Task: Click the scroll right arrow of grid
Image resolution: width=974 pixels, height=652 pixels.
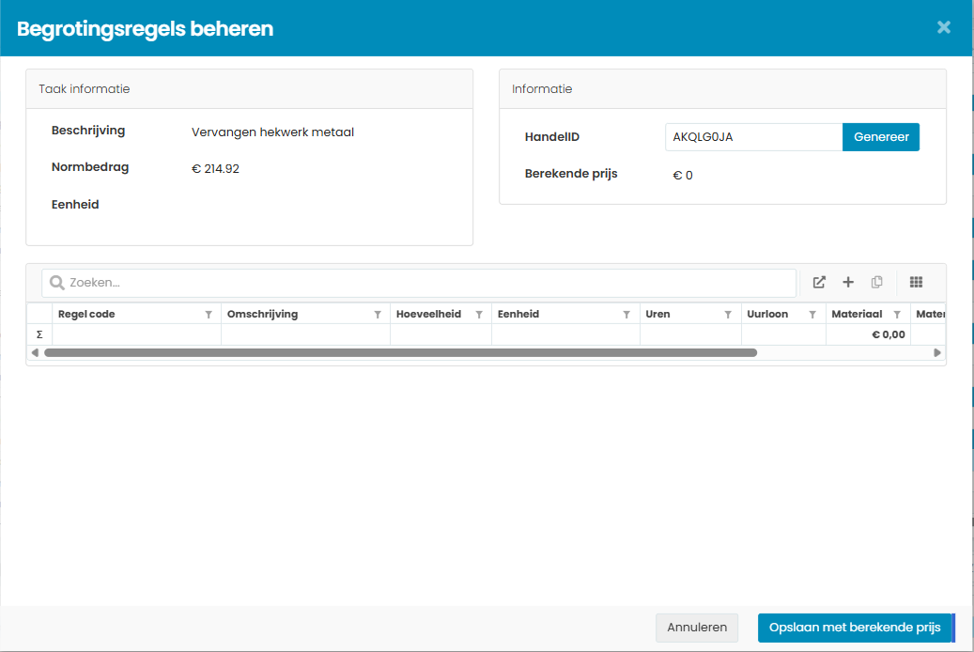Action: click(937, 353)
